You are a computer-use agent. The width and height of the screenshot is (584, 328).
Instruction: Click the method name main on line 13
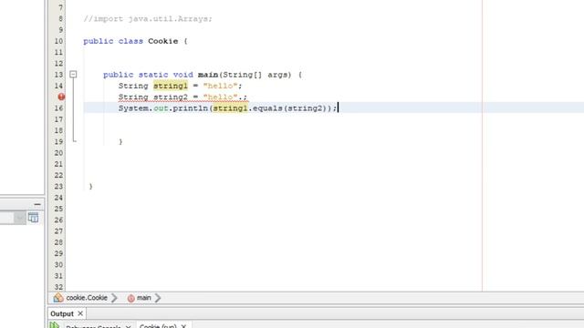click(x=208, y=75)
